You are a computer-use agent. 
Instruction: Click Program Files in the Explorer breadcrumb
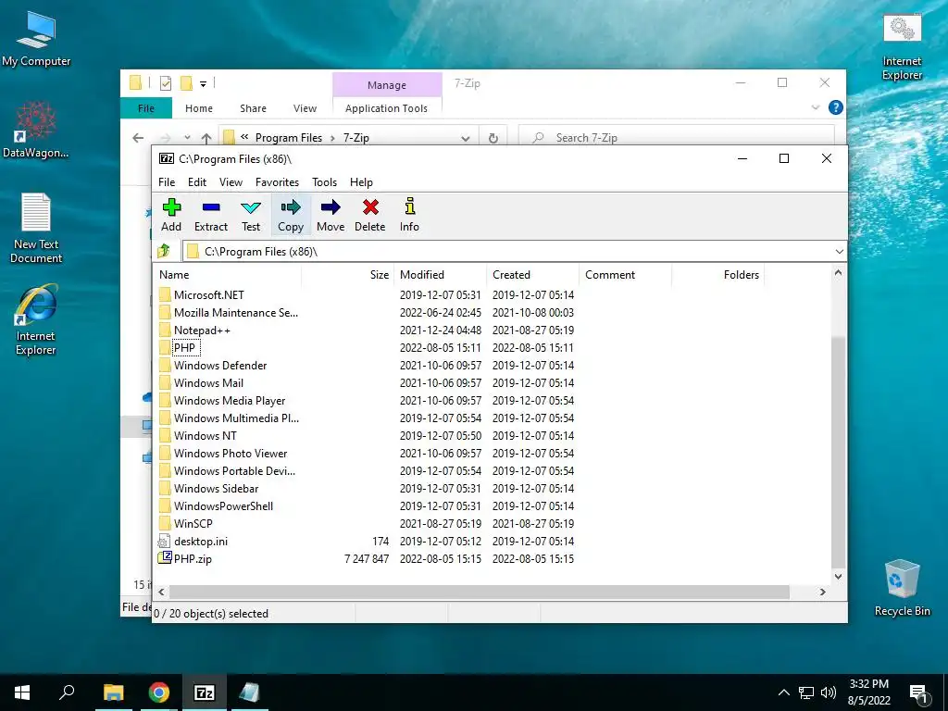(x=289, y=138)
